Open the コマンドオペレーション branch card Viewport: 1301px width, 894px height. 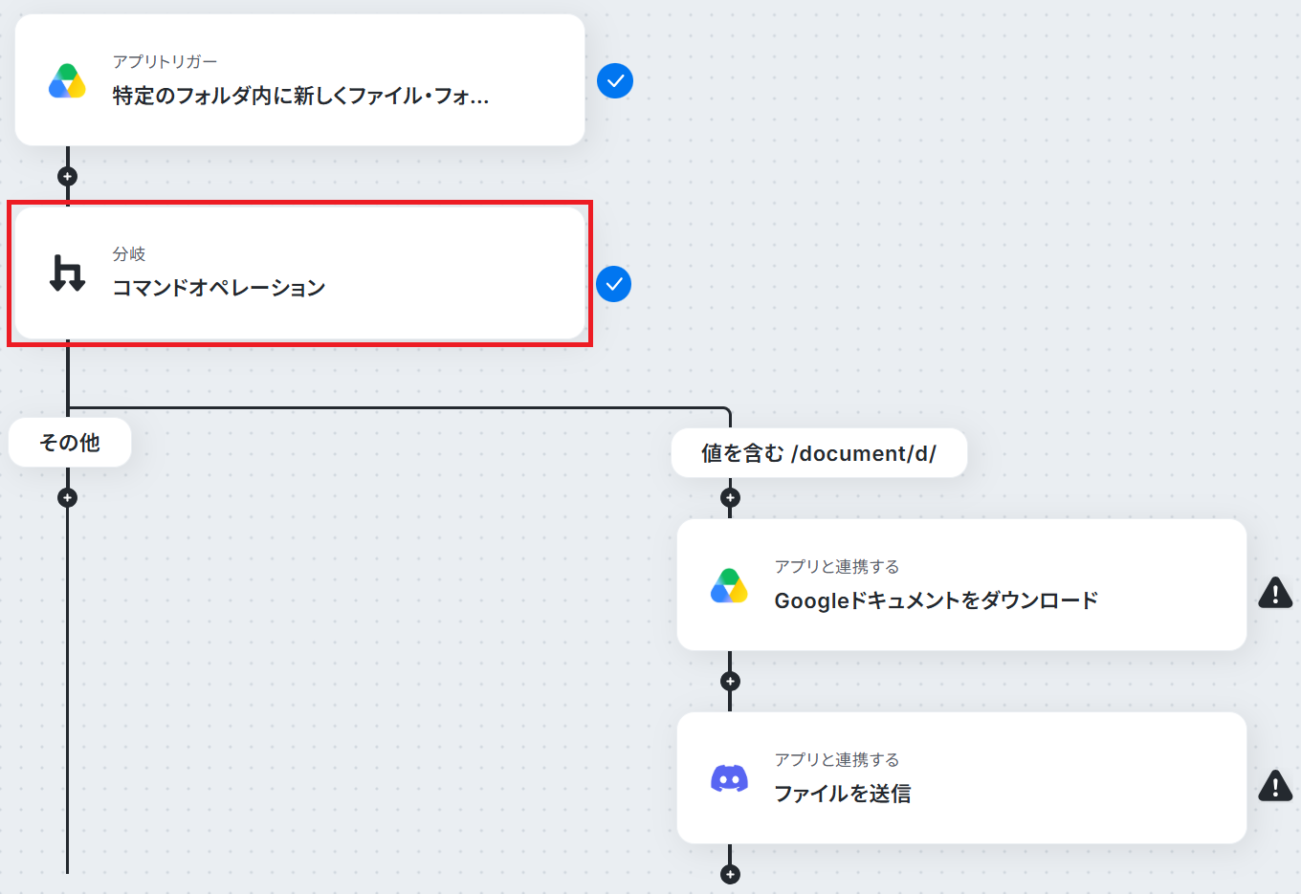coord(299,273)
